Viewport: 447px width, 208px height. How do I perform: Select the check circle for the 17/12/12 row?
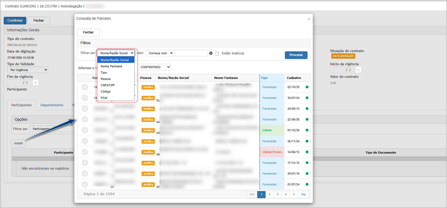click(x=85, y=163)
